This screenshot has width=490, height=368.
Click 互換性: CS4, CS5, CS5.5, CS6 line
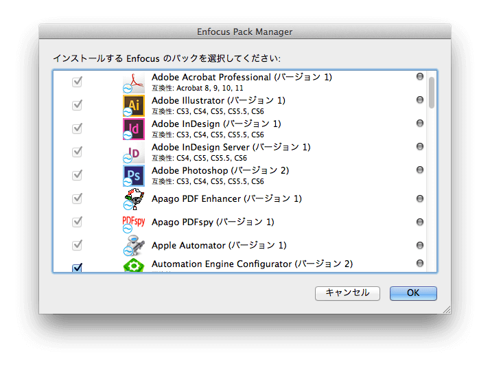point(200,158)
